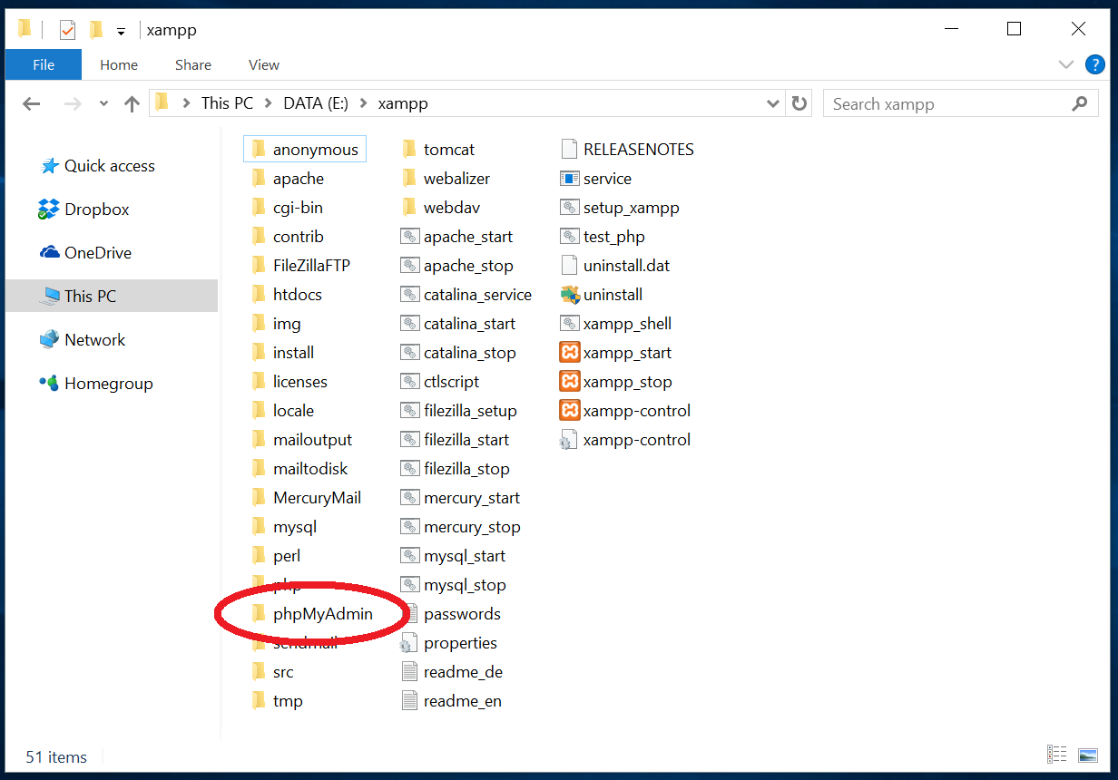Select the properties config file
1118x780 pixels.
click(448, 643)
